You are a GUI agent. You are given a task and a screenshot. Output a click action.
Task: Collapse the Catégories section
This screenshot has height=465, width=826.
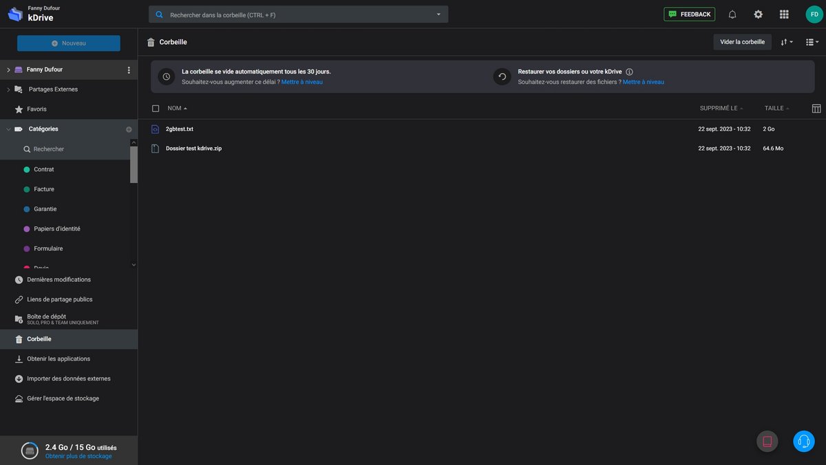8,129
